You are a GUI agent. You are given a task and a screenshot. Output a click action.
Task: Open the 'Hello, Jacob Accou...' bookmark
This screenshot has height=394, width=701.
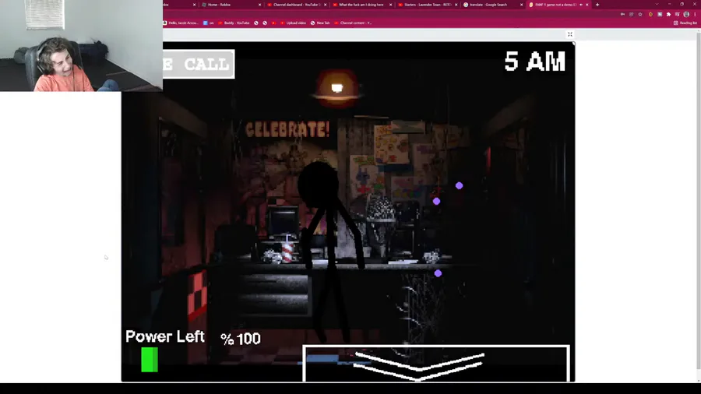click(x=181, y=23)
